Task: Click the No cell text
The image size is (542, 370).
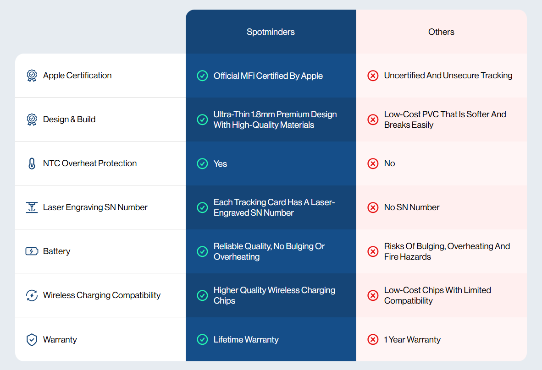Action: point(389,163)
